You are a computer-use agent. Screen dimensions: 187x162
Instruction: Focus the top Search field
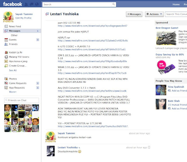coord(77,4)
